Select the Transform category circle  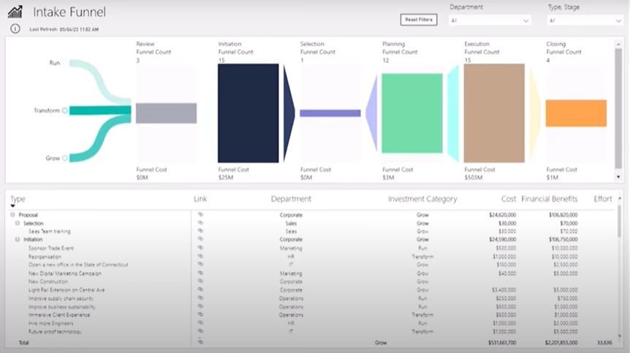(x=65, y=110)
